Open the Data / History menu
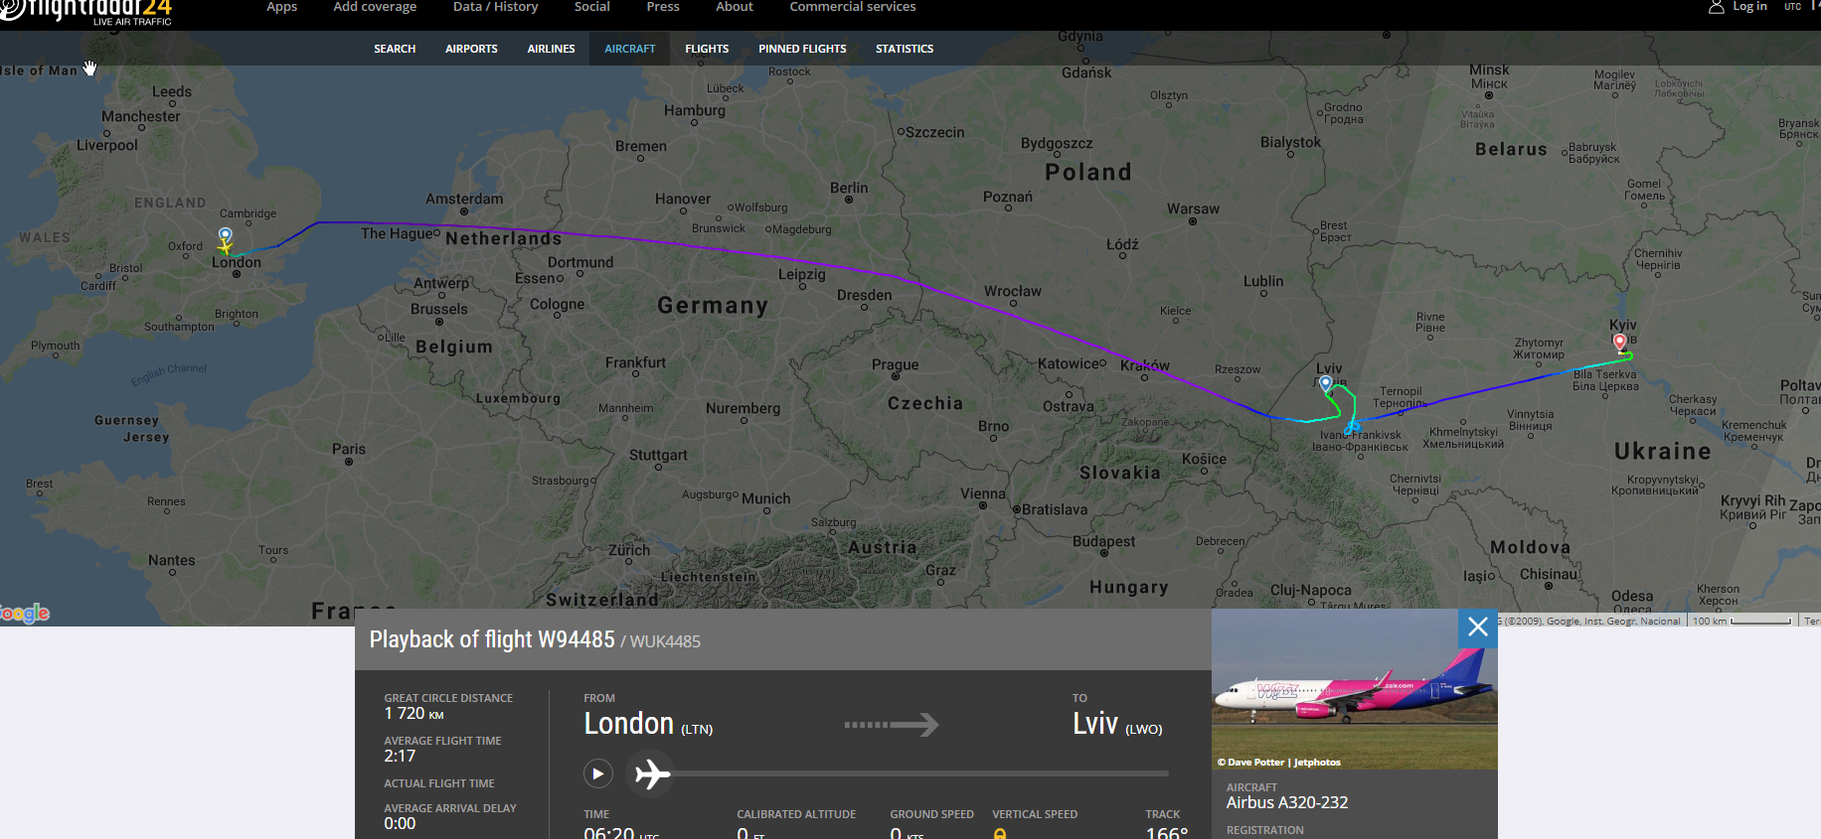The image size is (1821, 839). pos(495,7)
